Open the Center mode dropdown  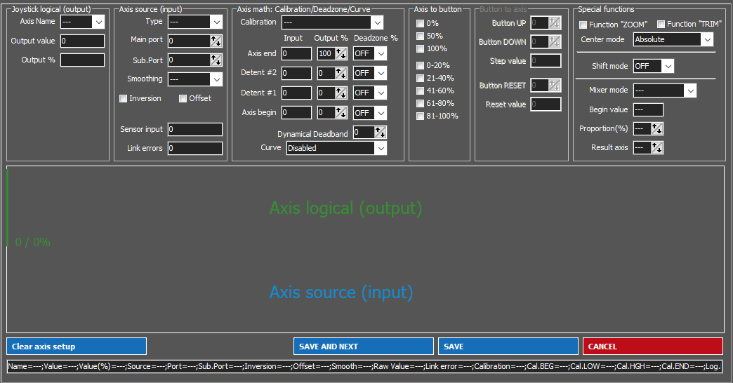[x=673, y=40]
